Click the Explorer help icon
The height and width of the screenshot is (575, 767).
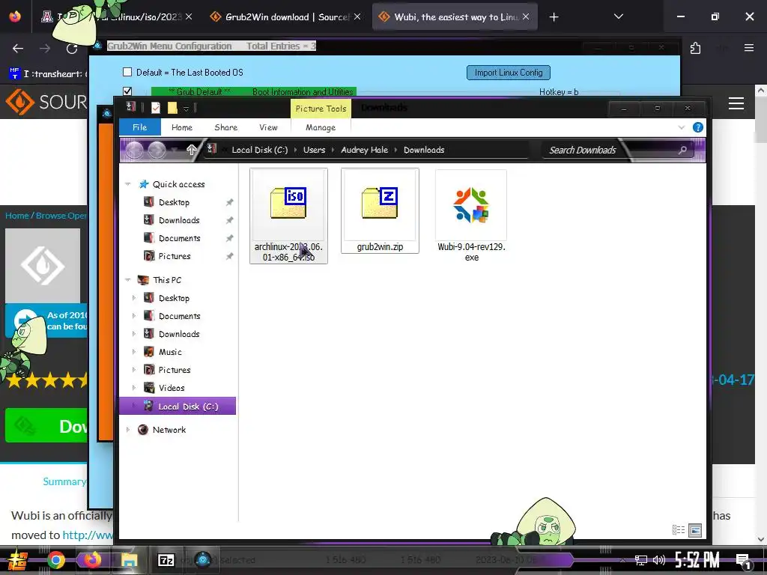tap(698, 127)
